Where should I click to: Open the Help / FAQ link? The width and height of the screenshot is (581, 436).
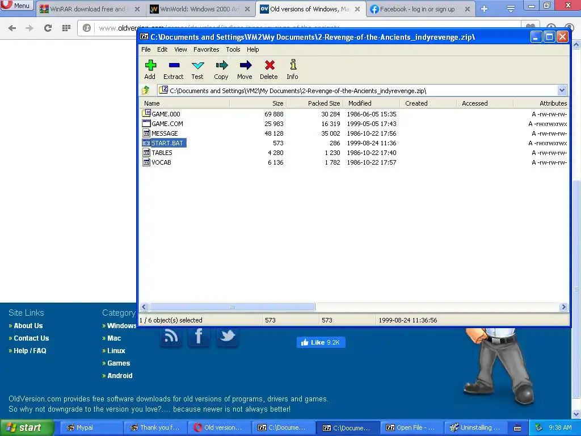point(30,351)
